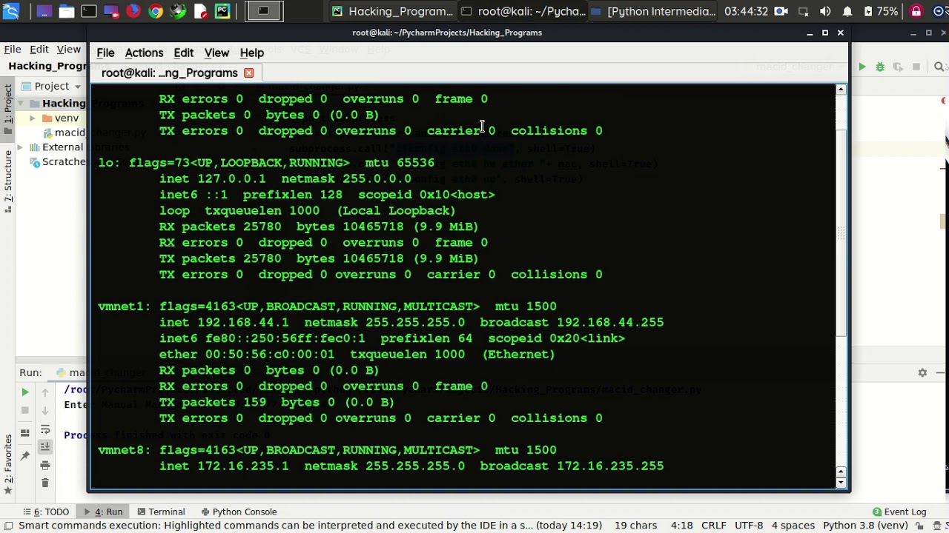Open the Project view dropdown
949x533 pixels.
click(x=77, y=86)
